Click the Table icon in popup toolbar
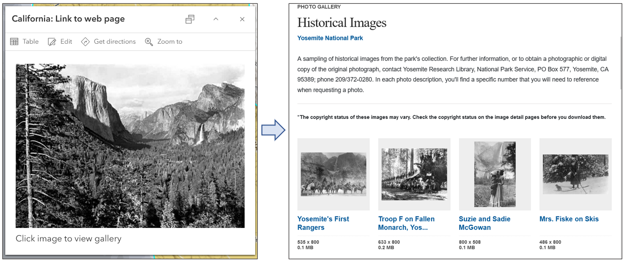This screenshot has width=625, height=262. tap(14, 42)
